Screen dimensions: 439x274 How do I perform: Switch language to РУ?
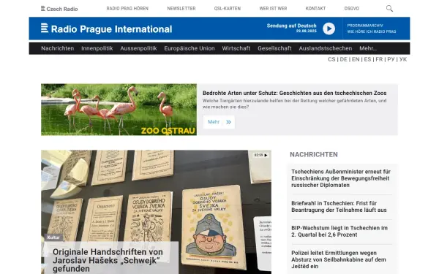391,59
